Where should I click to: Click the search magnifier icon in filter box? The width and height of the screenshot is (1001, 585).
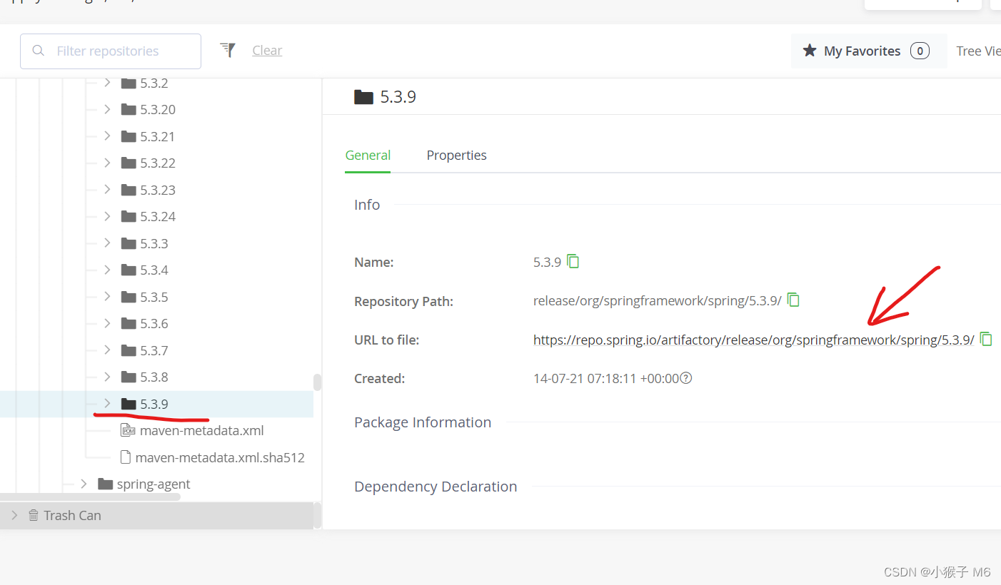pyautogui.click(x=39, y=51)
